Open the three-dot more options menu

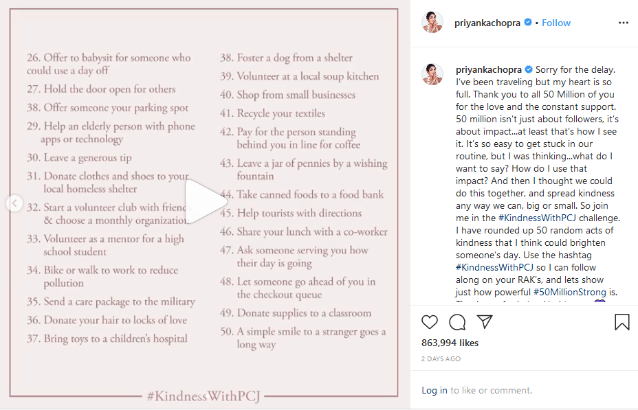click(x=623, y=23)
